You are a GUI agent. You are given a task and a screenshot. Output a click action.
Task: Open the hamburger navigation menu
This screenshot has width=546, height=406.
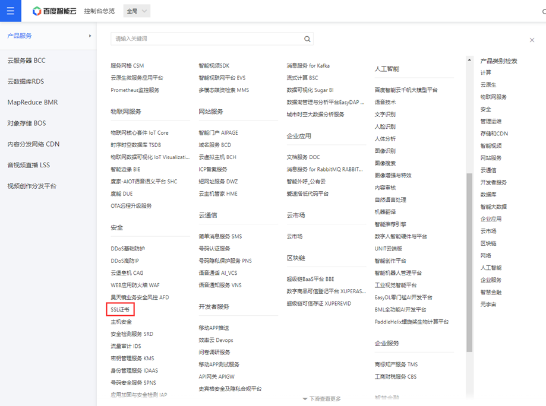click(x=11, y=11)
